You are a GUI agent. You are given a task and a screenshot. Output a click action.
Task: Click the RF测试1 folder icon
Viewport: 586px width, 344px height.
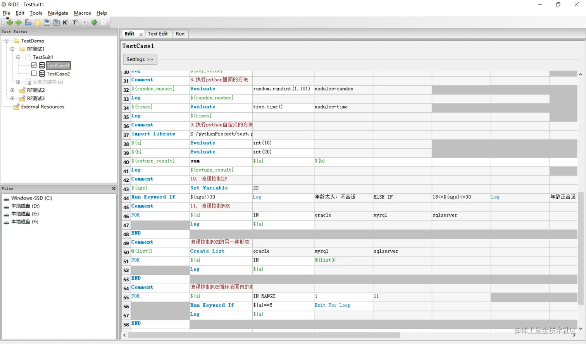click(x=22, y=49)
